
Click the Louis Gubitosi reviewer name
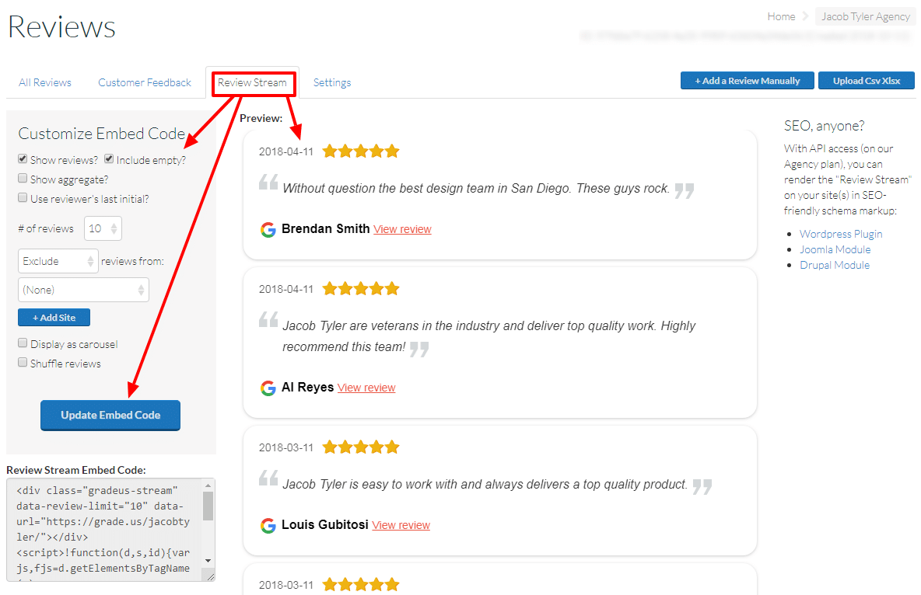325,524
